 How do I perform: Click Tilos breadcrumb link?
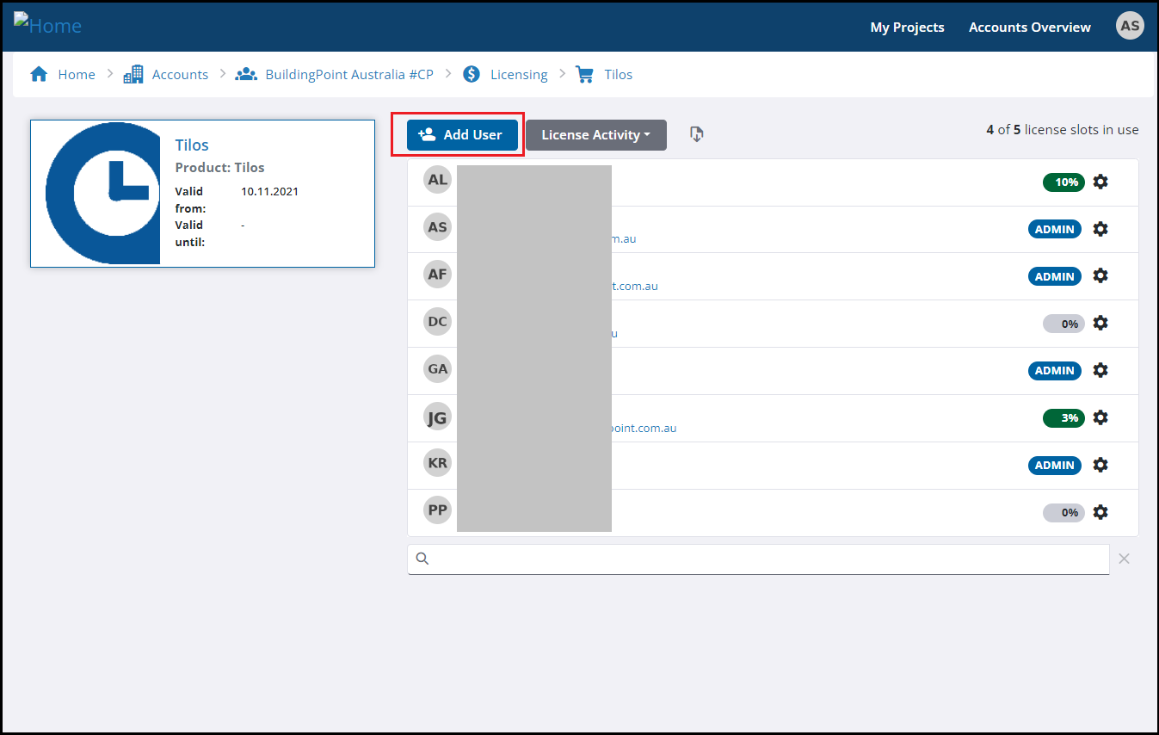click(x=619, y=75)
